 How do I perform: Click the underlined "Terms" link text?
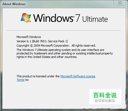(x=20, y=80)
